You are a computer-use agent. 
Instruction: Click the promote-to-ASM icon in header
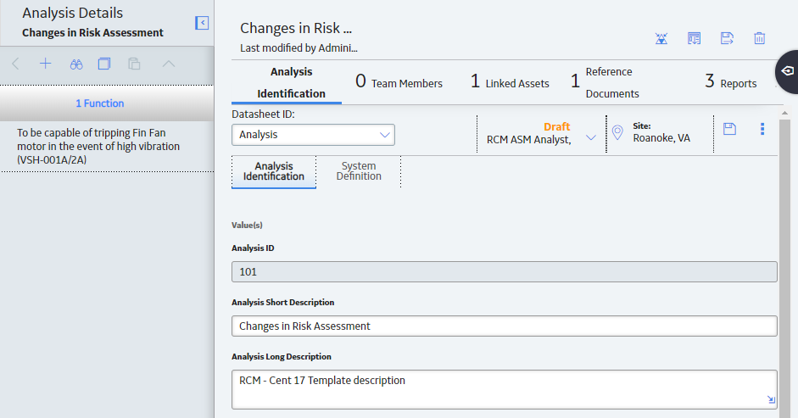661,38
